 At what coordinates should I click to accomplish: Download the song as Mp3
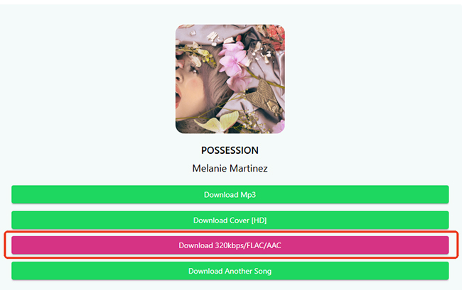coord(230,194)
